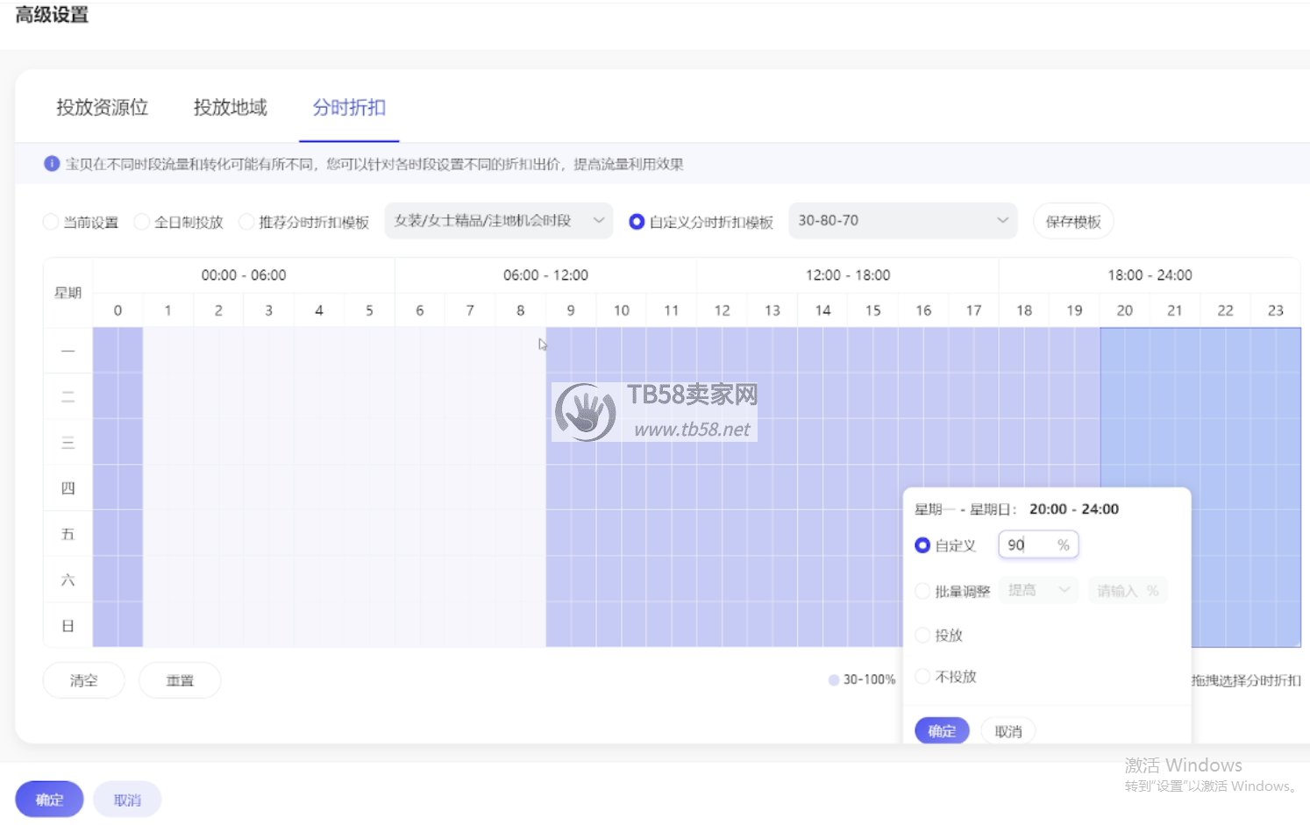This screenshot has width=1310, height=825.
Task: Click the bottom-page 取消 button
Action: 127,800
